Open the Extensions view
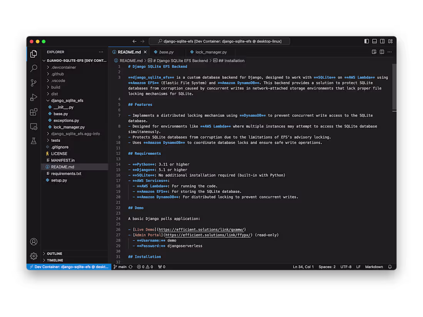423x317 pixels. (x=33, y=111)
